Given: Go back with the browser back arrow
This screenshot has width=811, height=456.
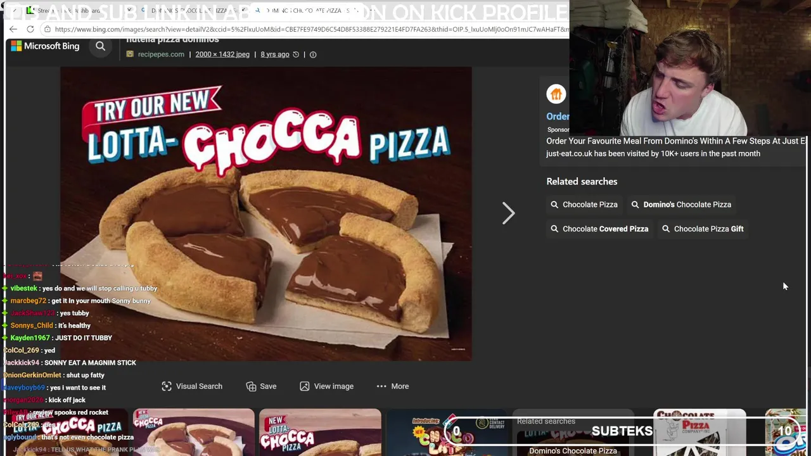Looking at the screenshot, I should tap(13, 29).
